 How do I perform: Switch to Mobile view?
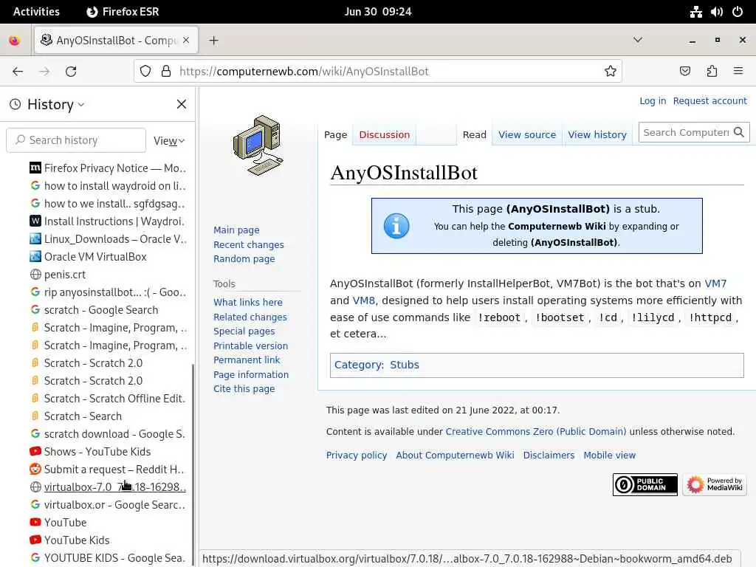coord(609,455)
